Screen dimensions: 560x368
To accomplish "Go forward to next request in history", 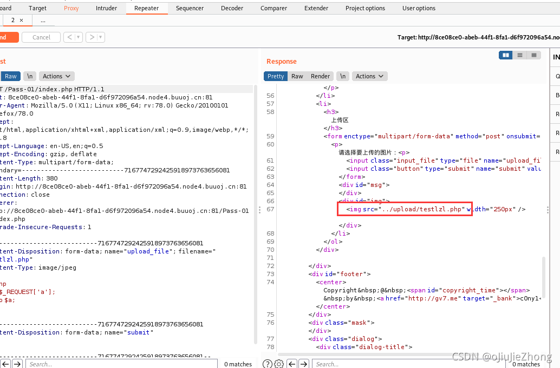I will (x=92, y=37).
